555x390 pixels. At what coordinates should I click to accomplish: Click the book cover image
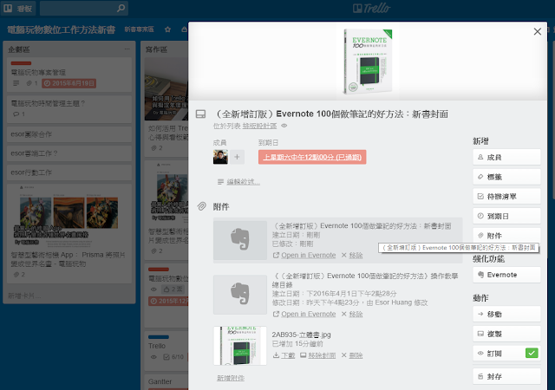click(368, 61)
